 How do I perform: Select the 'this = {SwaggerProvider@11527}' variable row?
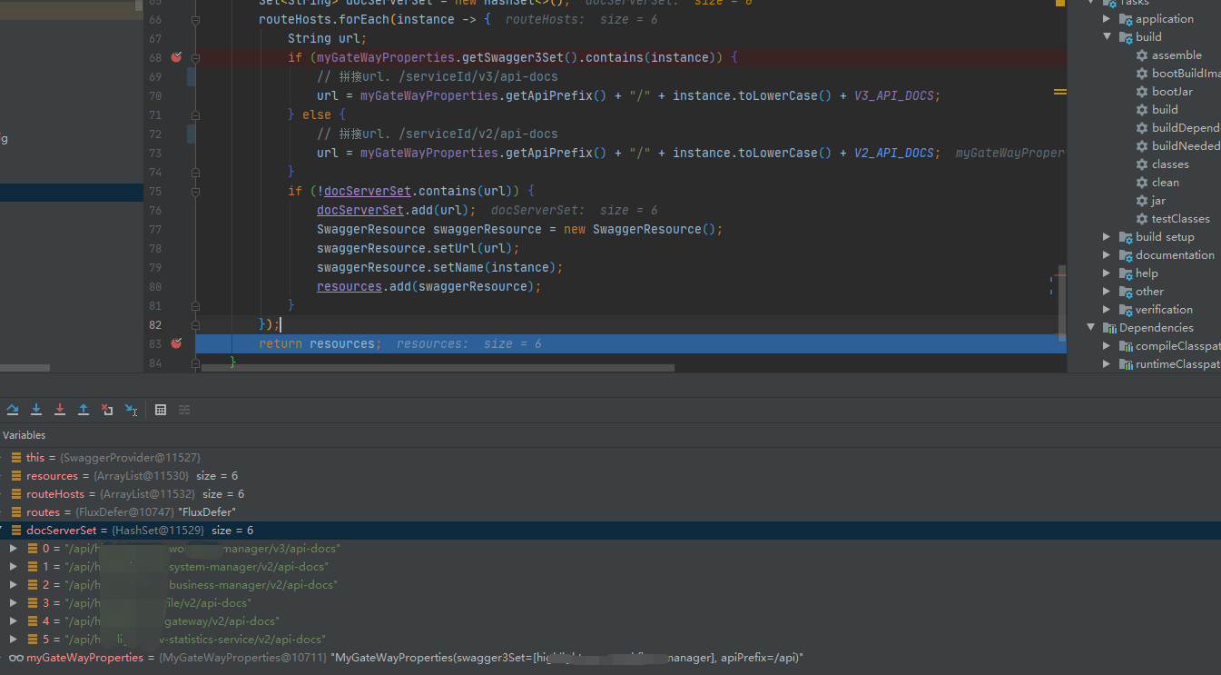click(610, 458)
